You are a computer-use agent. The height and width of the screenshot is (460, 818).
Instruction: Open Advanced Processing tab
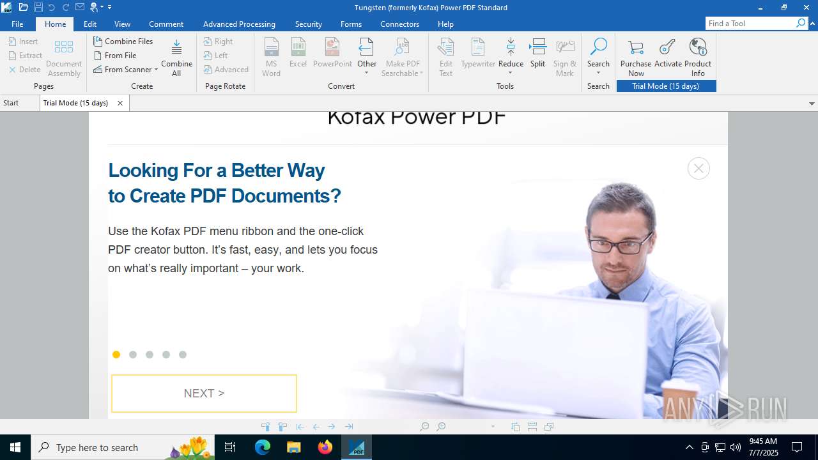pos(239,24)
